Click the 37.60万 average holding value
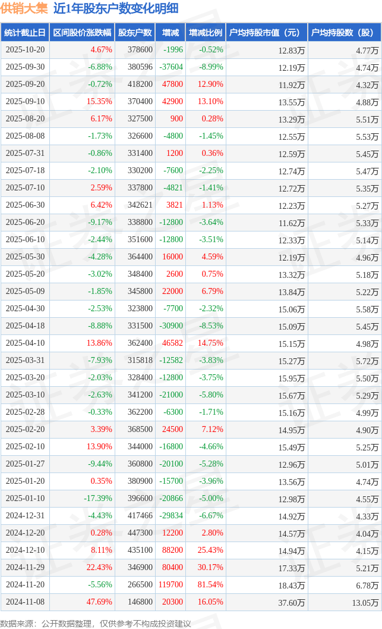 [292, 602]
